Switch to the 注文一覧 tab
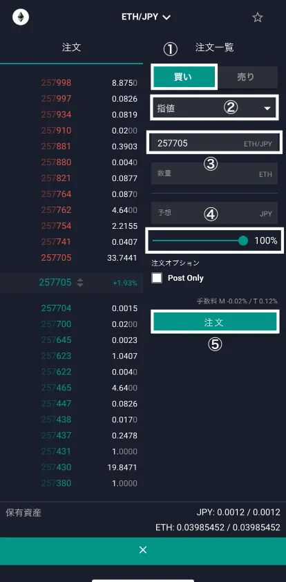The width and height of the screenshot is (286, 582). (x=214, y=48)
